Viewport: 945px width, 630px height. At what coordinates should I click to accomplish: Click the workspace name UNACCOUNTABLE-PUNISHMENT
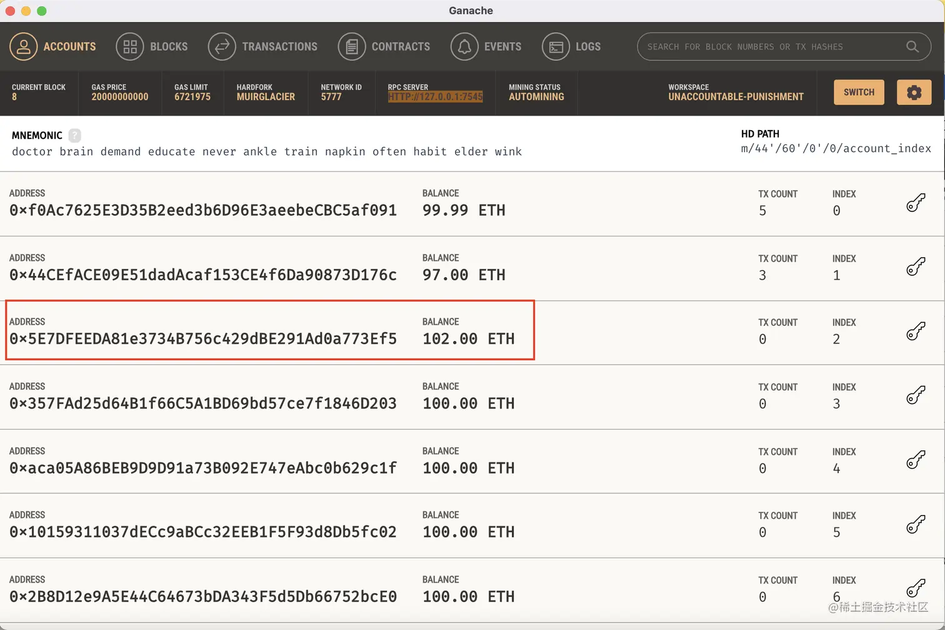(736, 97)
